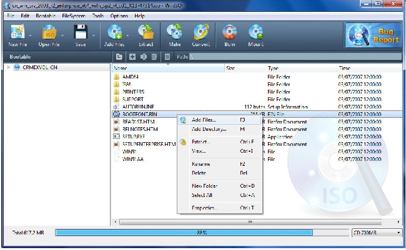
Task: Click the 88% capacity progress bar
Action: 201,233
